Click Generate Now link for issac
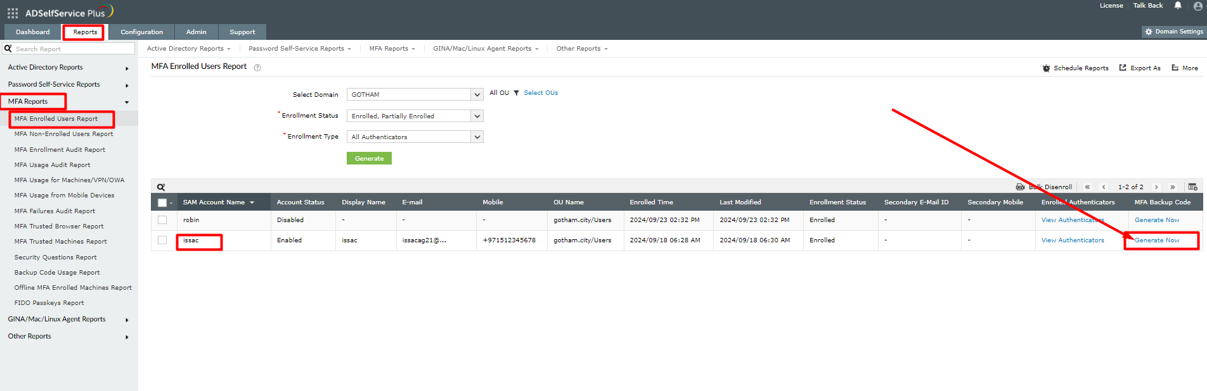The height and width of the screenshot is (391, 1207). point(1157,240)
